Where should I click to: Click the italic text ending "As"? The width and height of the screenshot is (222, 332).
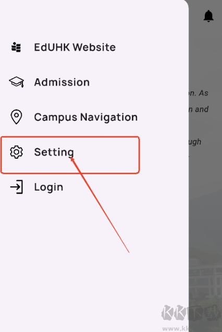pos(199,93)
